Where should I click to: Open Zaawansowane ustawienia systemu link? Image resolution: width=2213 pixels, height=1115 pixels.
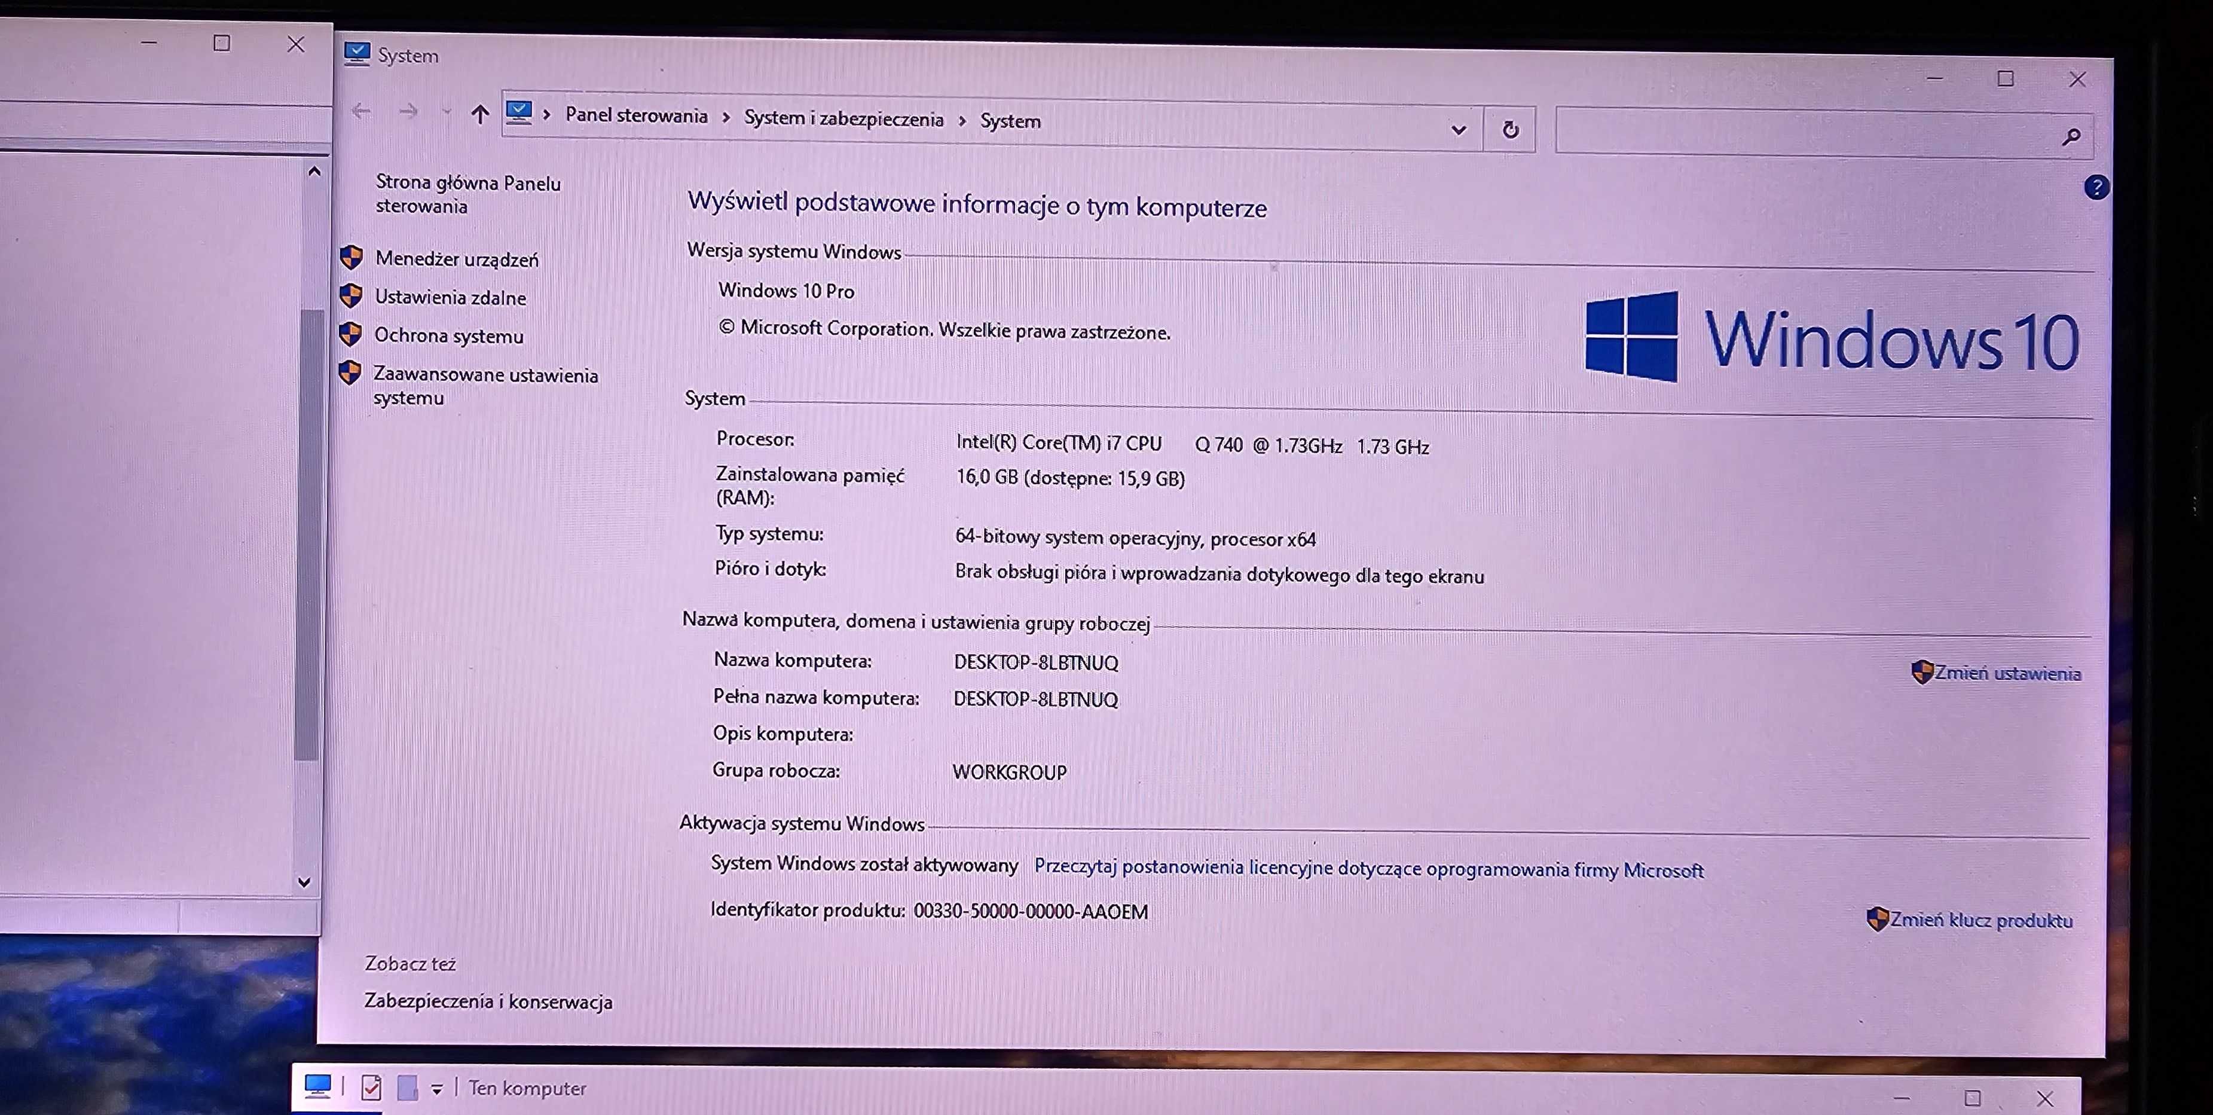485,386
